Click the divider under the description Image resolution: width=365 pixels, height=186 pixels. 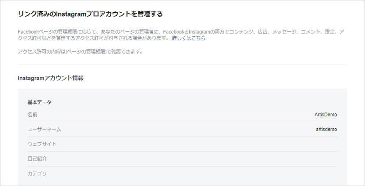click(182, 65)
